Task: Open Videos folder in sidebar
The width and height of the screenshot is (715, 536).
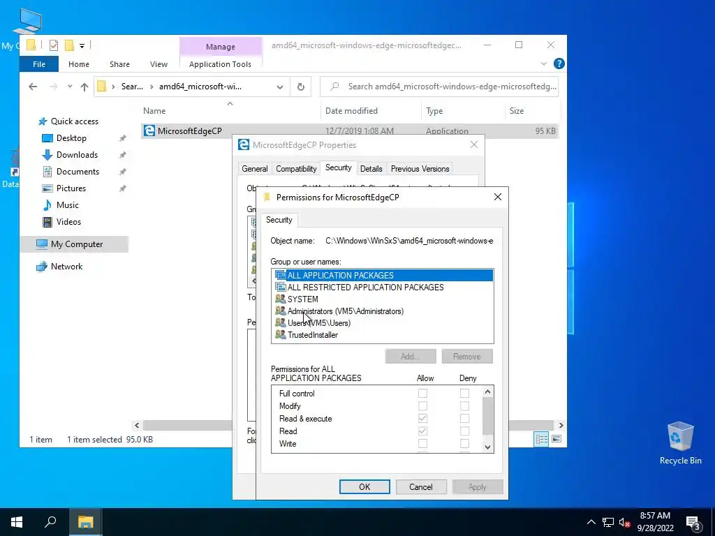Action: click(x=68, y=222)
